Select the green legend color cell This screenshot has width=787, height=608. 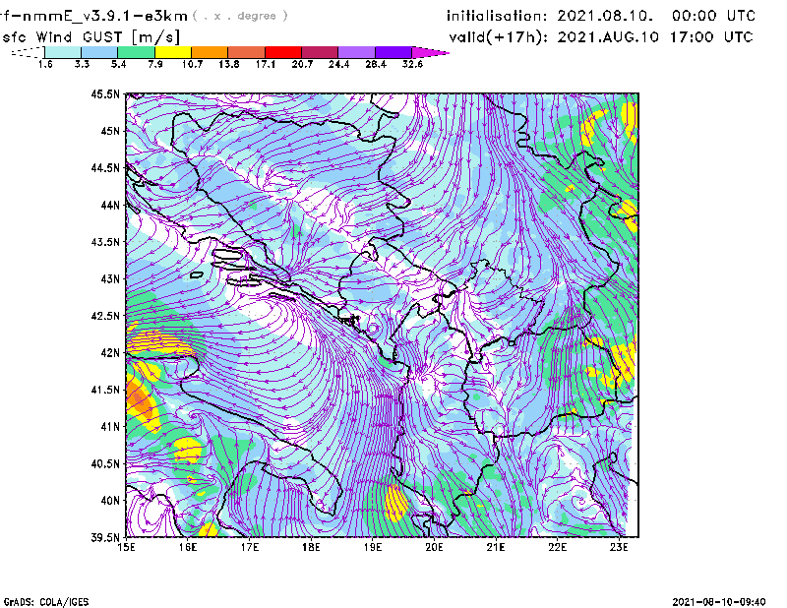coord(136,52)
